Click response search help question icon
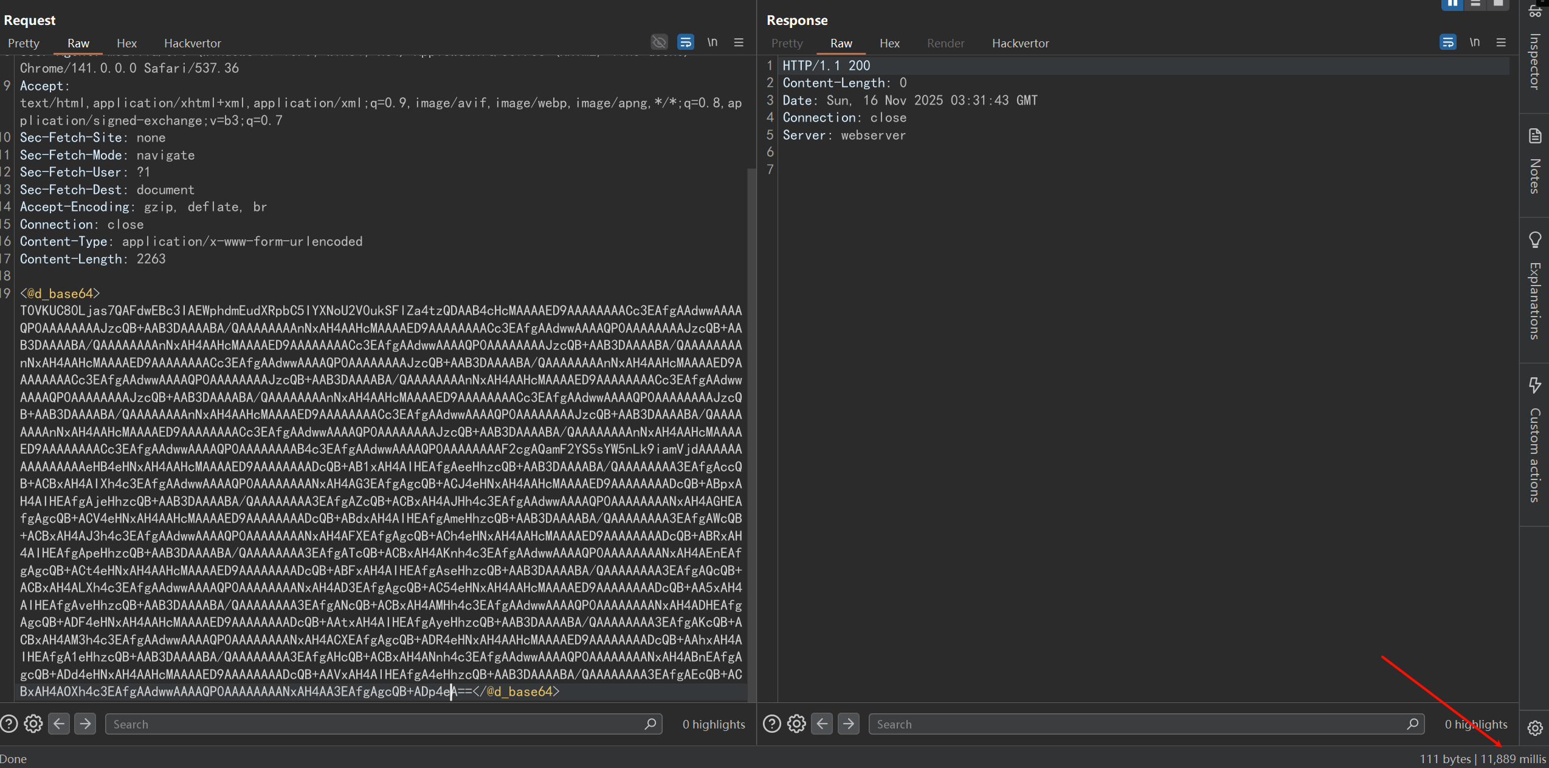This screenshot has height=768, width=1549. 771,724
